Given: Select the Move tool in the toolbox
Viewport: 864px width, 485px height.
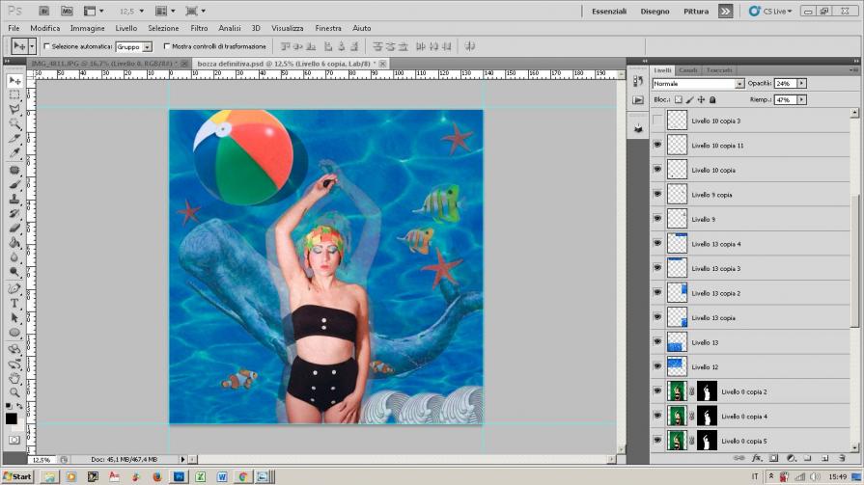Looking at the screenshot, I should coord(14,81).
